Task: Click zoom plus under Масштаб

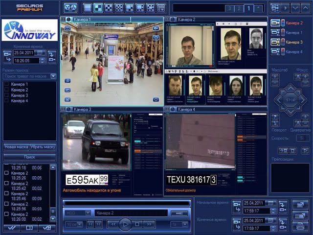Action: point(275,76)
